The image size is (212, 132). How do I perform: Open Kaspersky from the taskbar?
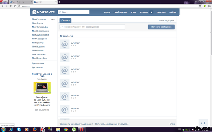[42, 130]
